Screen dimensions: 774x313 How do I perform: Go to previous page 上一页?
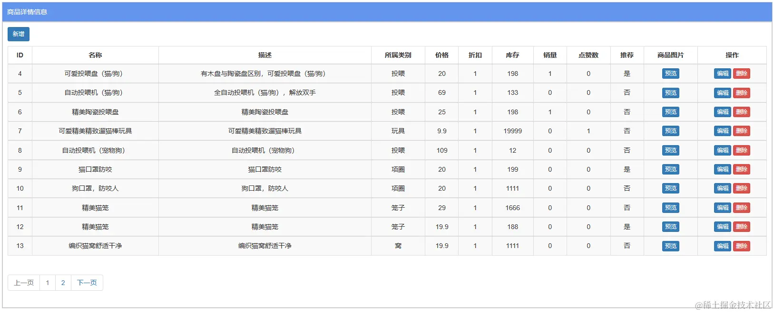(24, 283)
